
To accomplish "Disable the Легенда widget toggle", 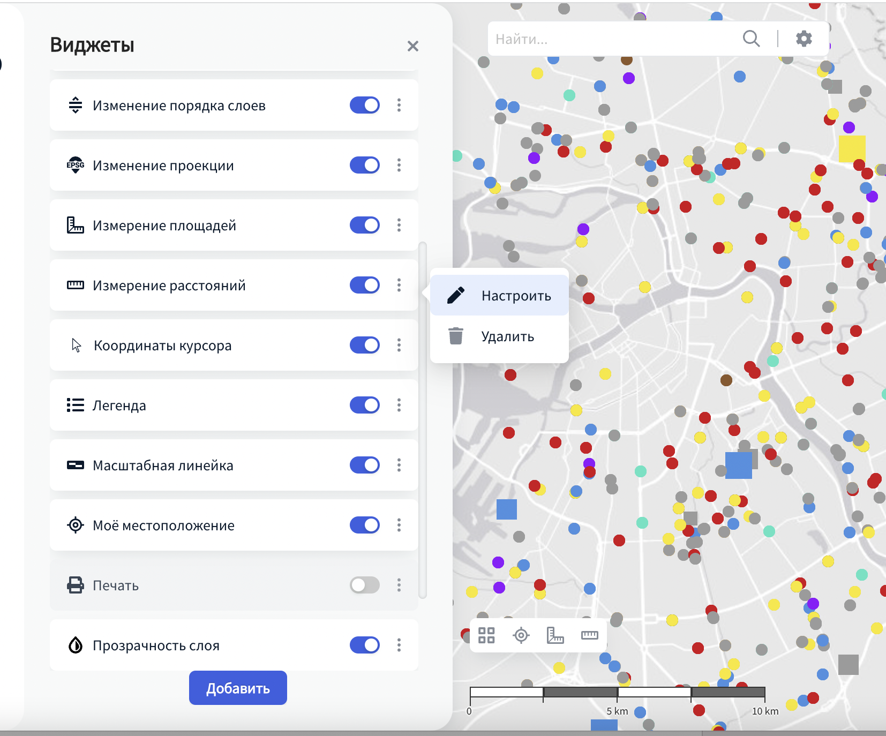I will point(365,405).
